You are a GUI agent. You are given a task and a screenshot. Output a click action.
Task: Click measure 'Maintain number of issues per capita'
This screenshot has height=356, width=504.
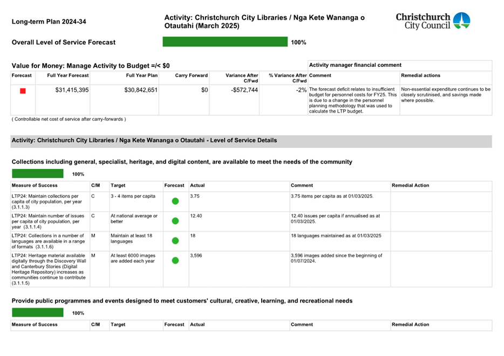(x=48, y=221)
